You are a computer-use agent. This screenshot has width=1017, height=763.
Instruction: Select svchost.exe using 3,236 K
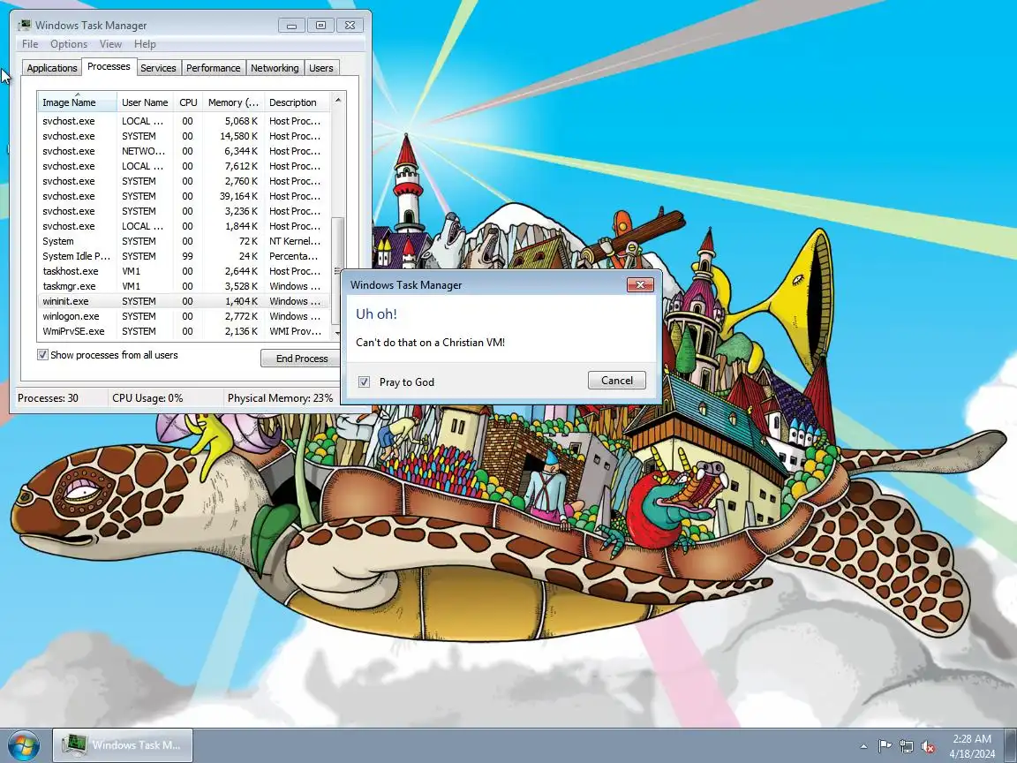(x=184, y=211)
